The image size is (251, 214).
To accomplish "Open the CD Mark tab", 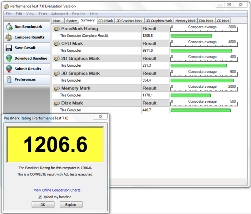I will (x=223, y=21).
